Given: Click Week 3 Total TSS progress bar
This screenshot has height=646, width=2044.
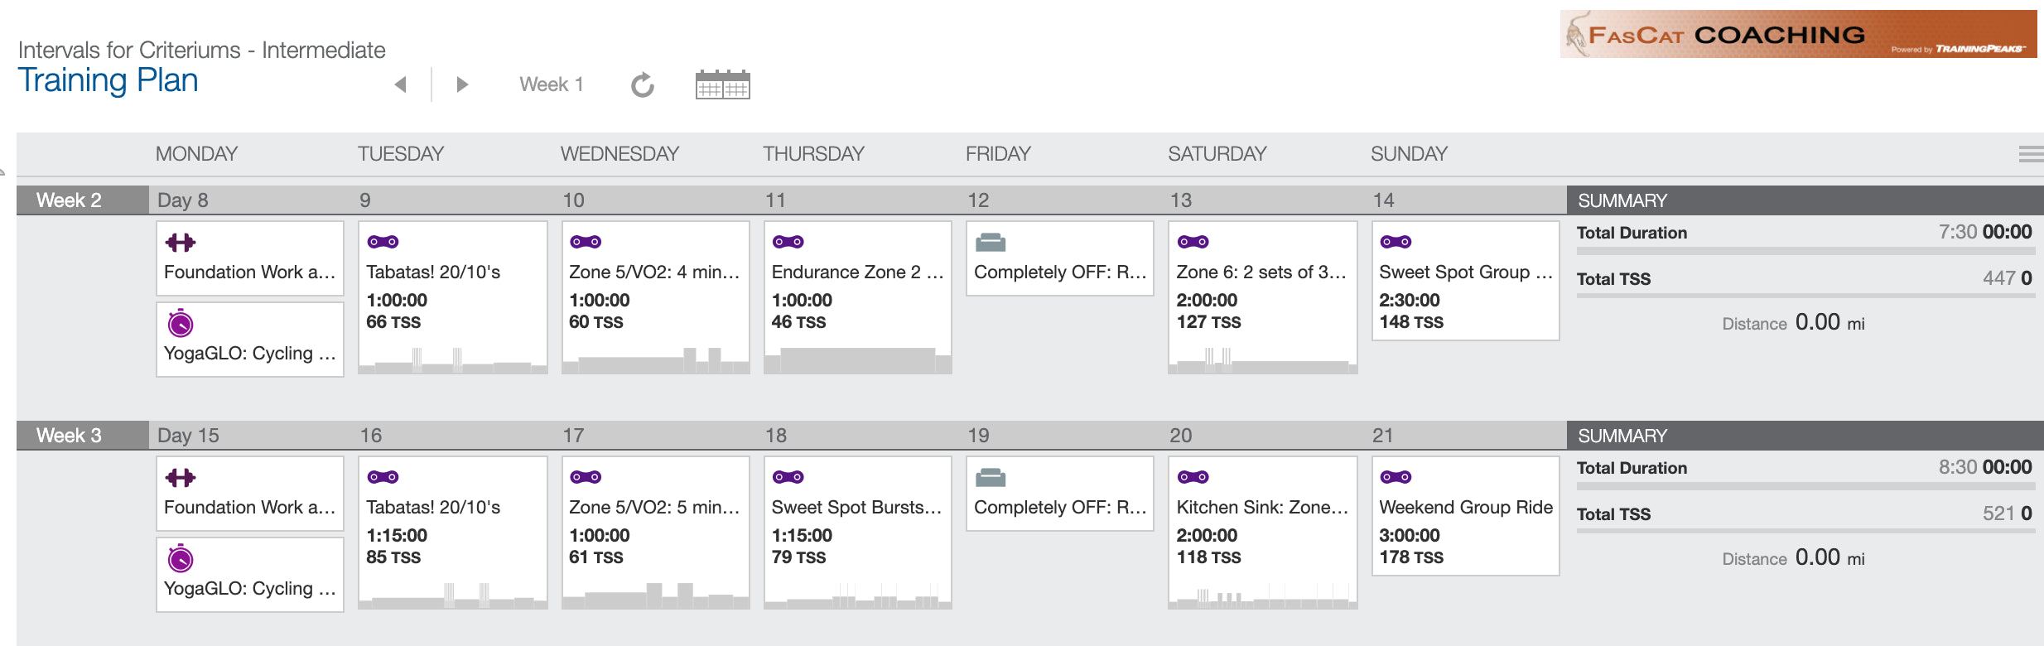Looking at the screenshot, I should 1805,532.
